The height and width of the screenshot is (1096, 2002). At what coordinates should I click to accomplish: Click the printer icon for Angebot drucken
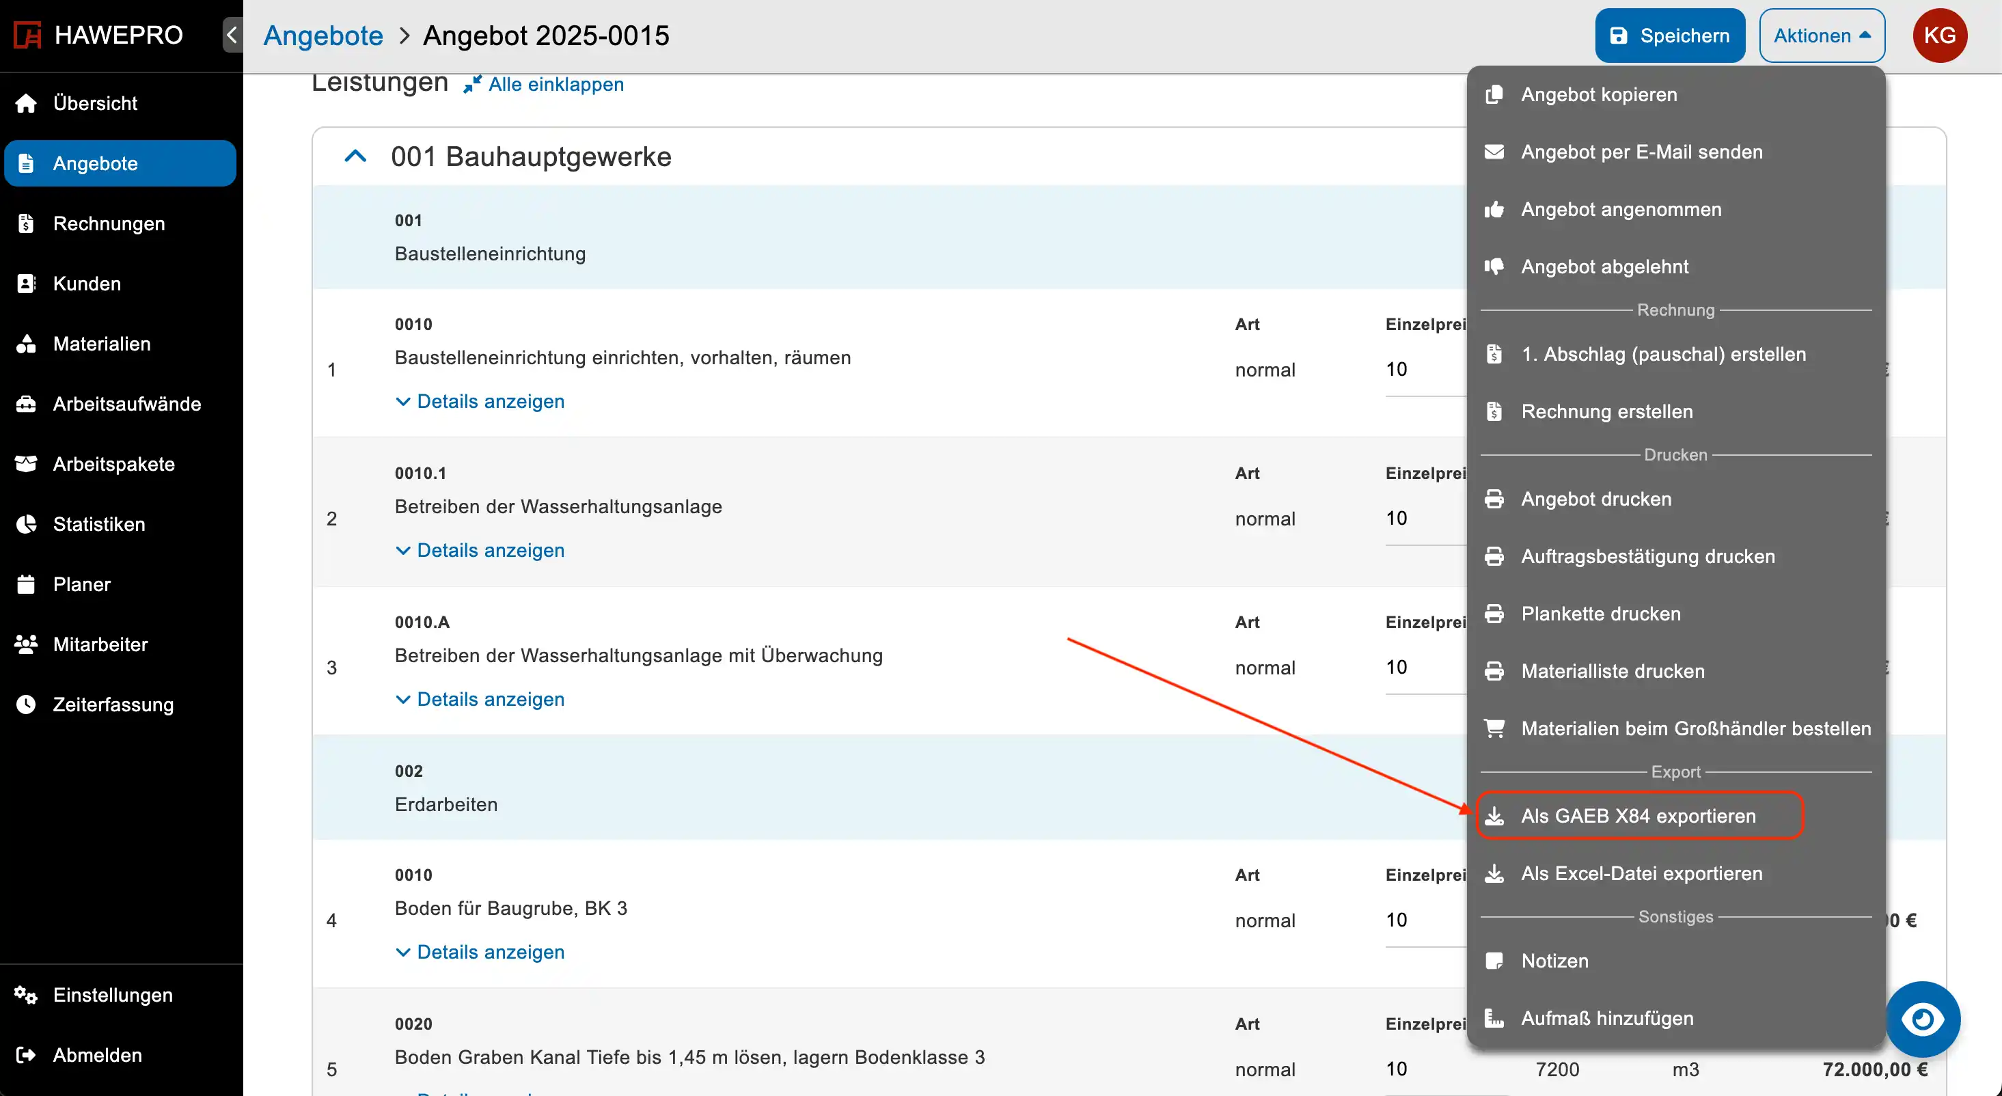click(1494, 499)
